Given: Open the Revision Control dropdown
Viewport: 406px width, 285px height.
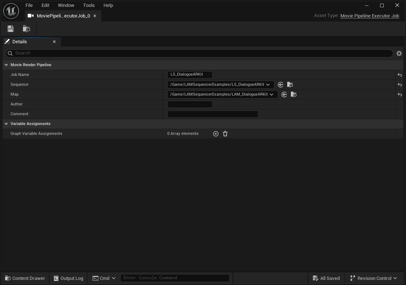Looking at the screenshot, I should pyautogui.click(x=373, y=278).
